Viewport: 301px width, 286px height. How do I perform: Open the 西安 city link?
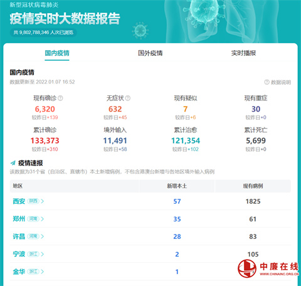pos(19,201)
